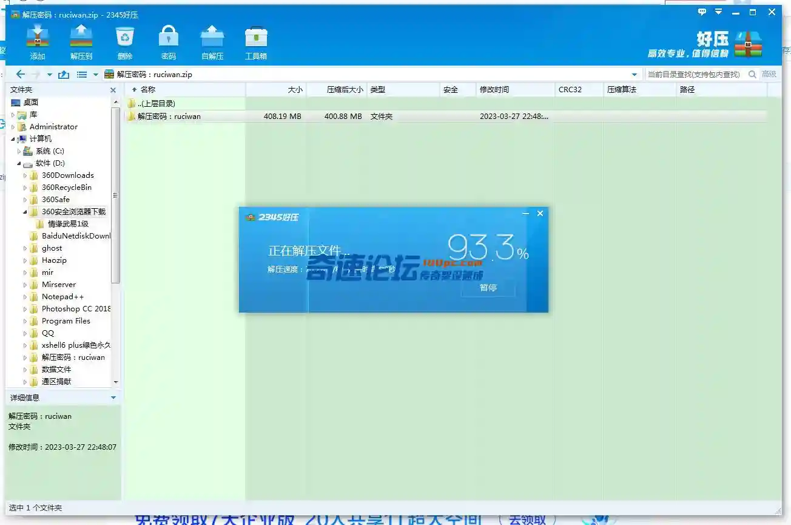Collapse the 详细信息 details panel
Screen dimensions: 791x525
tap(113, 398)
